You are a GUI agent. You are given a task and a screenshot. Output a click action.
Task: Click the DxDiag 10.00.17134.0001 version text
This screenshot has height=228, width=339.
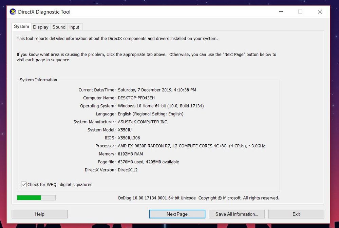tap(157, 198)
